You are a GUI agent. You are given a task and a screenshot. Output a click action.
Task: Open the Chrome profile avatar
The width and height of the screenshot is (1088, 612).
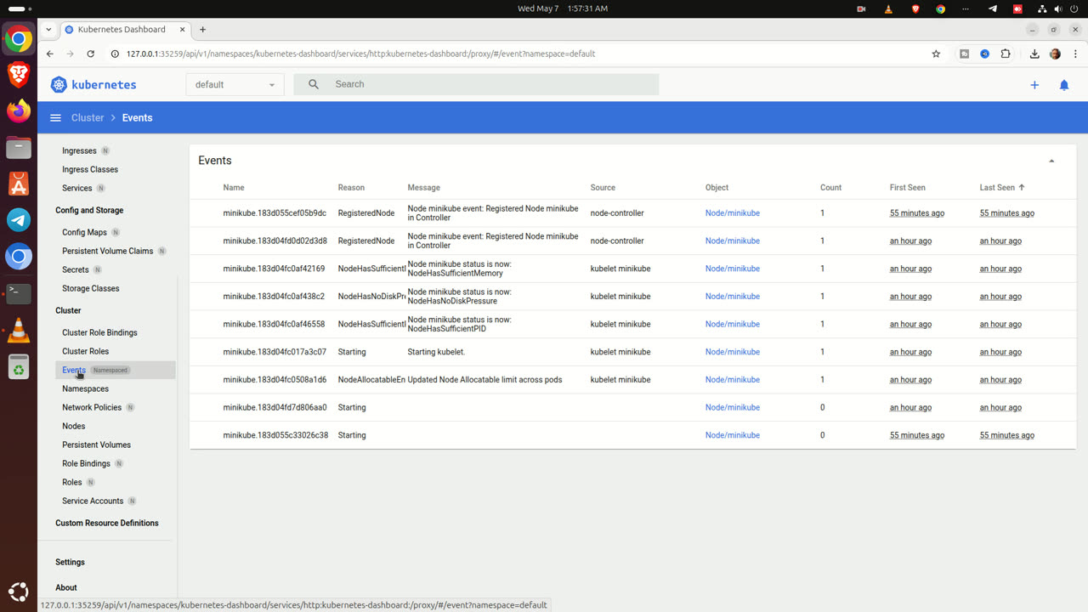pos(1055,54)
